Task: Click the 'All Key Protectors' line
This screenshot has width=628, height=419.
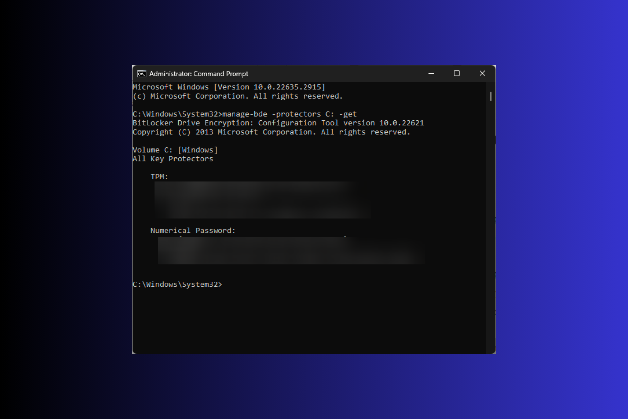Action: (173, 159)
